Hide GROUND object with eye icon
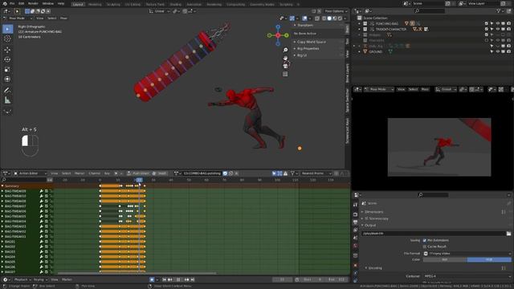 tap(498, 51)
